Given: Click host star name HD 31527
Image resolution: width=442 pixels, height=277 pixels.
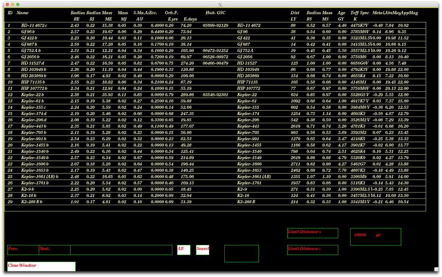Looking at the screenshot, I should pos(247,63).
